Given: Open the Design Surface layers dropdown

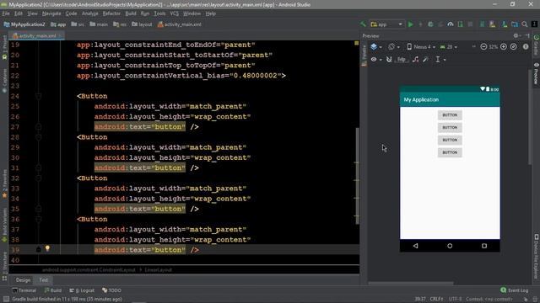Looking at the screenshot, I should [x=376, y=47].
